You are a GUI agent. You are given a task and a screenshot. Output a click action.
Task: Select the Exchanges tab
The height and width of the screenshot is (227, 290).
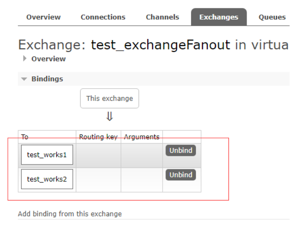tap(219, 17)
